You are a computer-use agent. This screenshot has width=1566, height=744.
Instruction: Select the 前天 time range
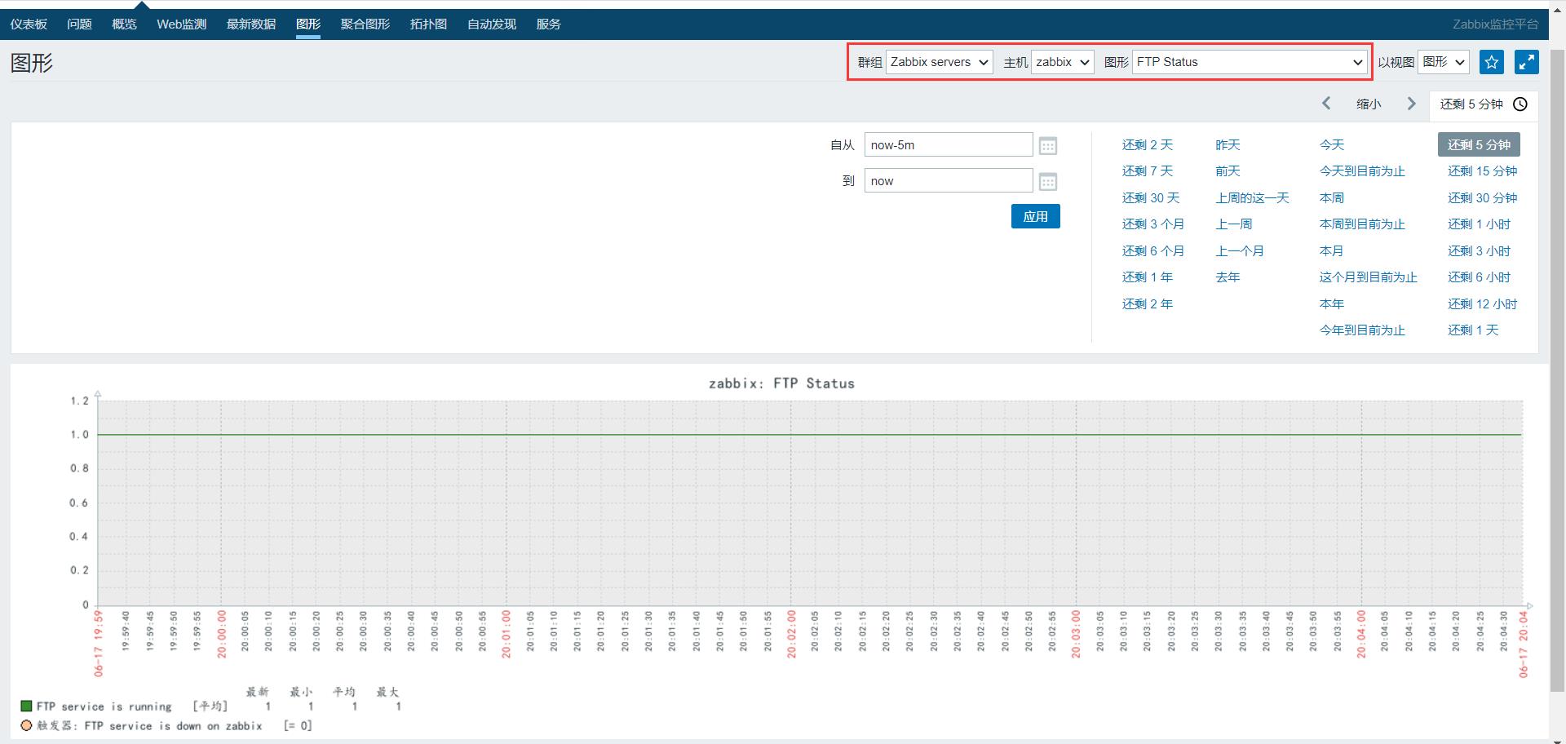1228,171
